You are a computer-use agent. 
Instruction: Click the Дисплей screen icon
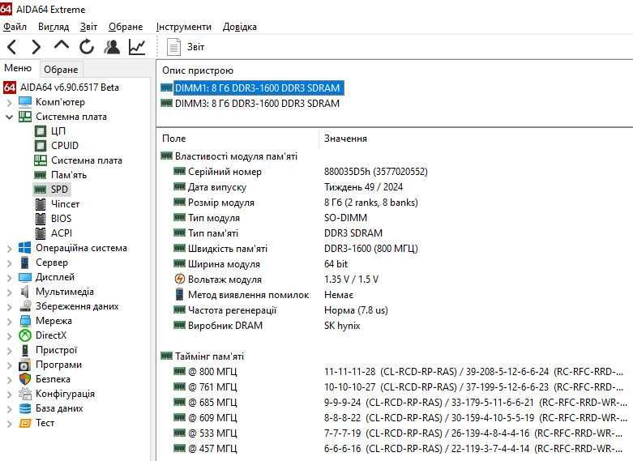pyautogui.click(x=25, y=277)
